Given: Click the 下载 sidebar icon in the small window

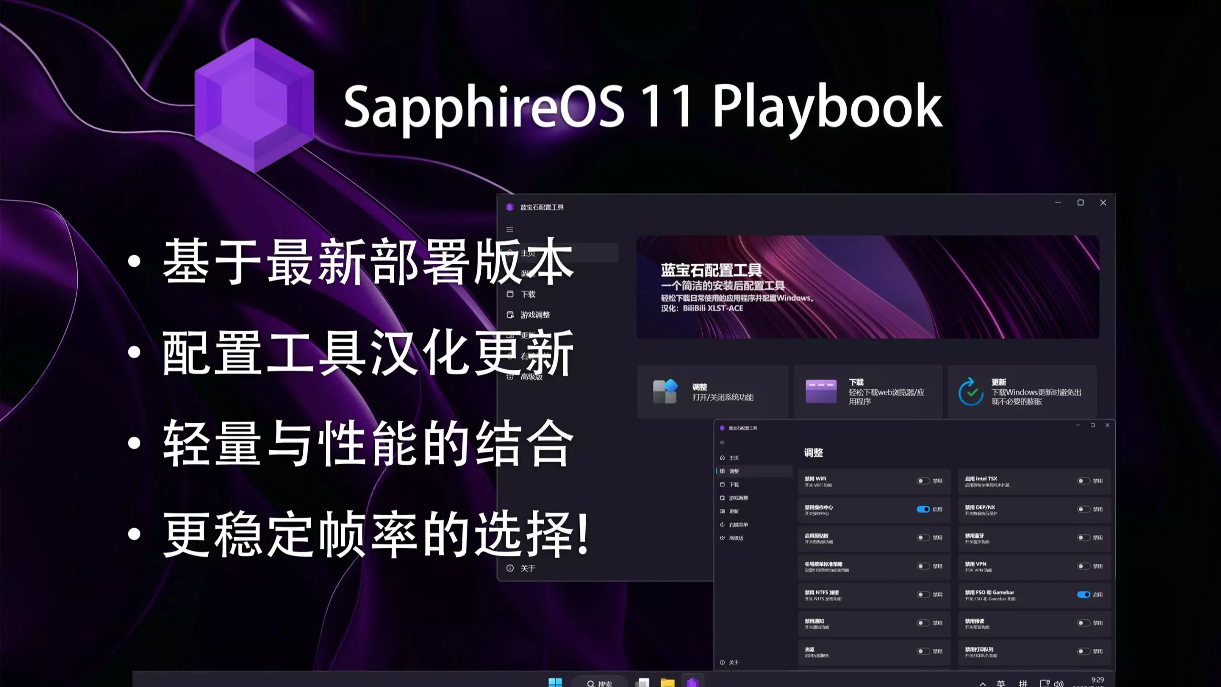Looking at the screenshot, I should (722, 484).
